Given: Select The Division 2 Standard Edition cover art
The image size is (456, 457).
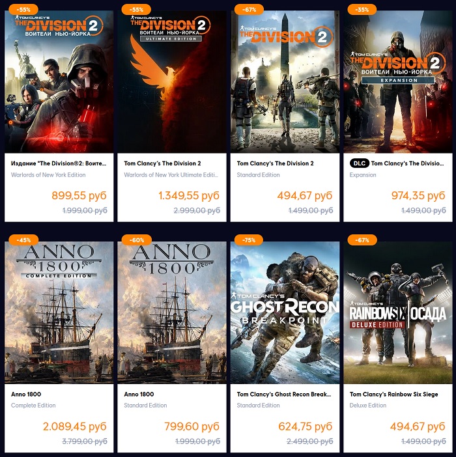Looking at the screenshot, I should click(285, 81).
